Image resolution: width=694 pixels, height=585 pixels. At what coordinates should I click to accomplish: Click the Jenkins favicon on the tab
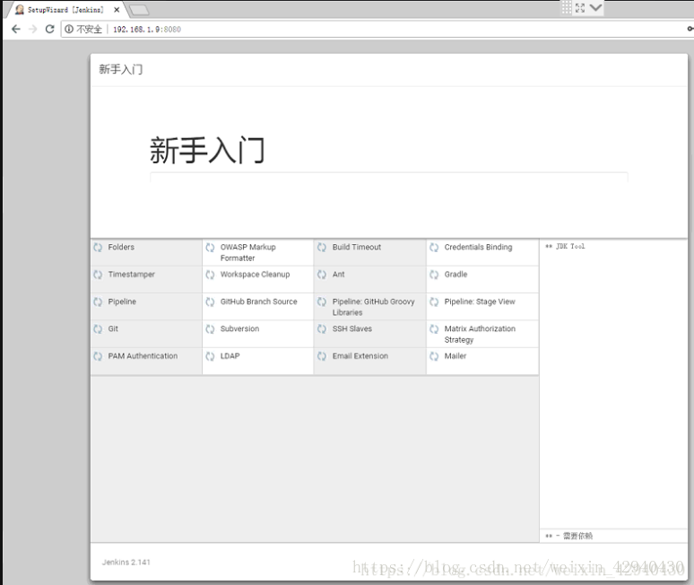(x=20, y=9)
